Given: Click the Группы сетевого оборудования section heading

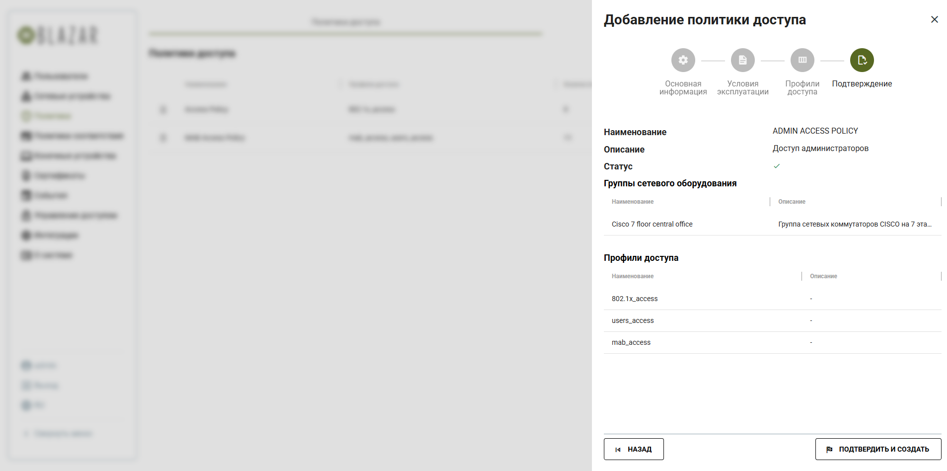Looking at the screenshot, I should (x=670, y=183).
